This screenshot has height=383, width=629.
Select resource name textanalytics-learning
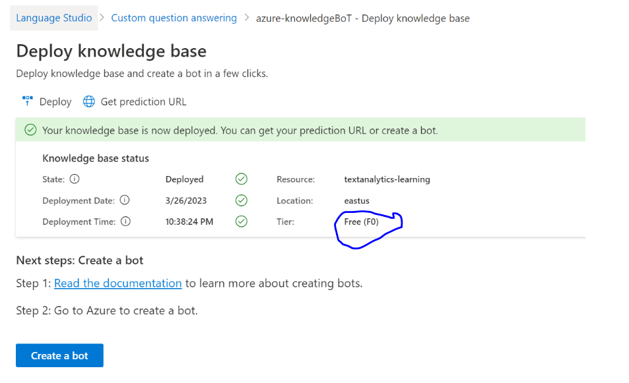[387, 179]
